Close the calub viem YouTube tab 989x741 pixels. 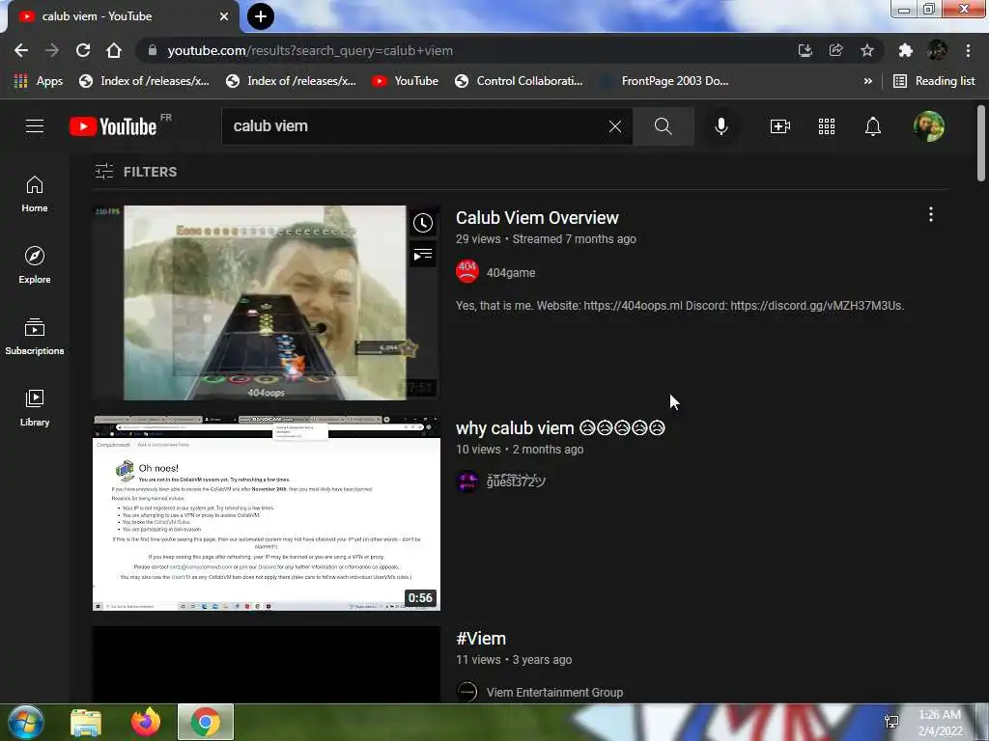pos(224,16)
